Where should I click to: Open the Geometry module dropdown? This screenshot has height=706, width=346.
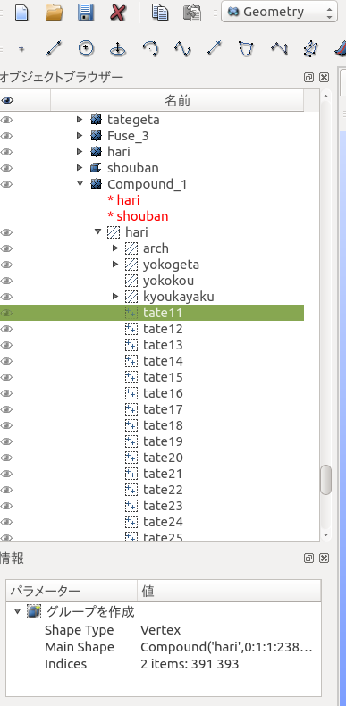click(x=279, y=12)
